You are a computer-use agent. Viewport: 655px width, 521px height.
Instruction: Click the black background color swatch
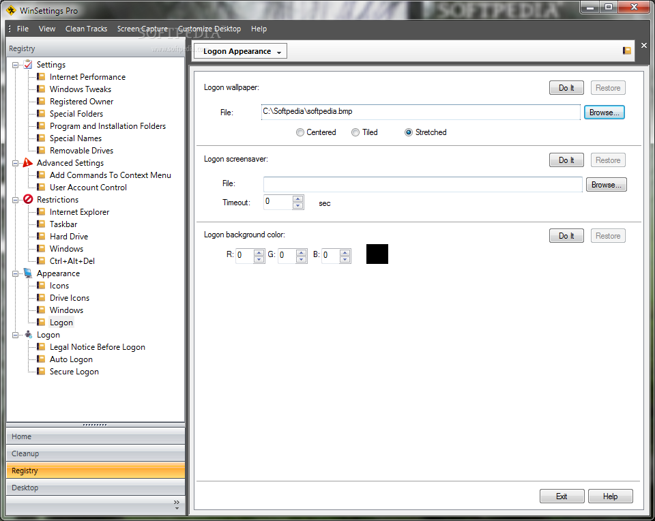coord(377,254)
